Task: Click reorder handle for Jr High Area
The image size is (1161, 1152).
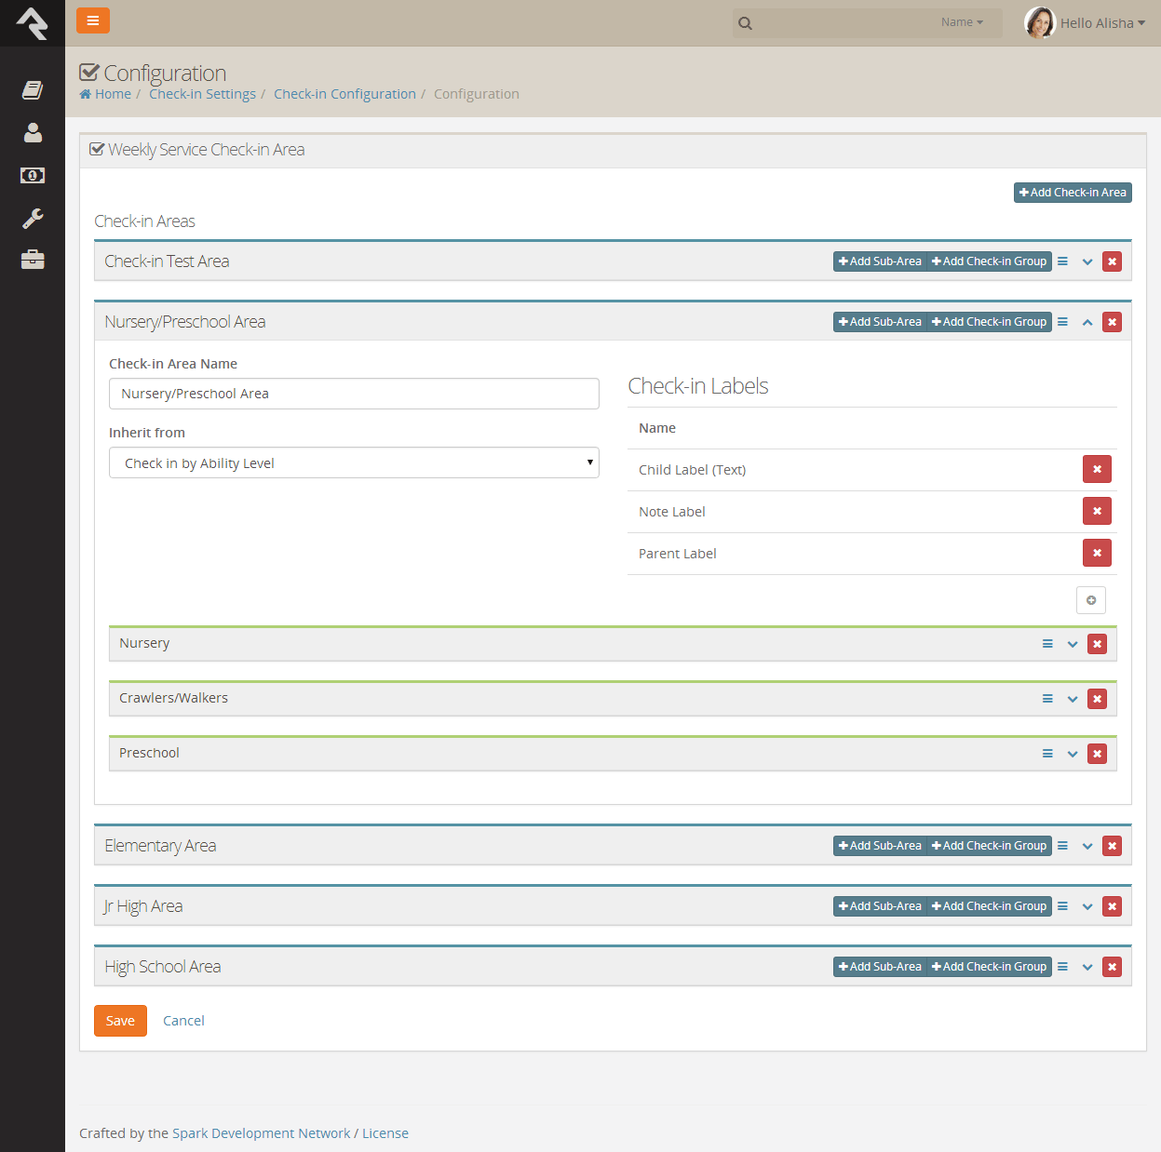Action: coord(1062,906)
